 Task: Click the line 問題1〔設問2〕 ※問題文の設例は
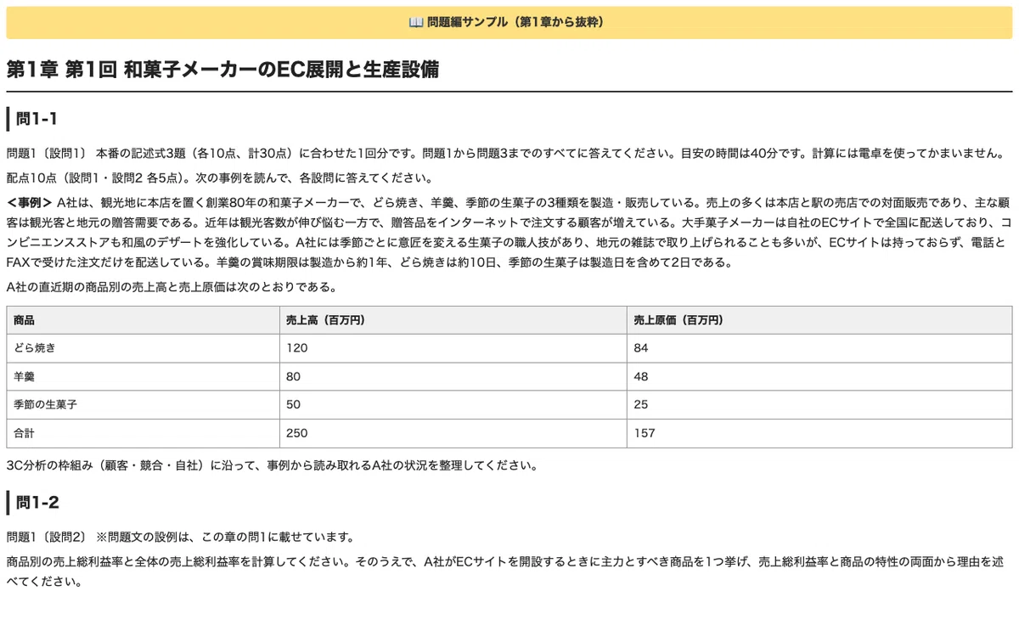180,537
